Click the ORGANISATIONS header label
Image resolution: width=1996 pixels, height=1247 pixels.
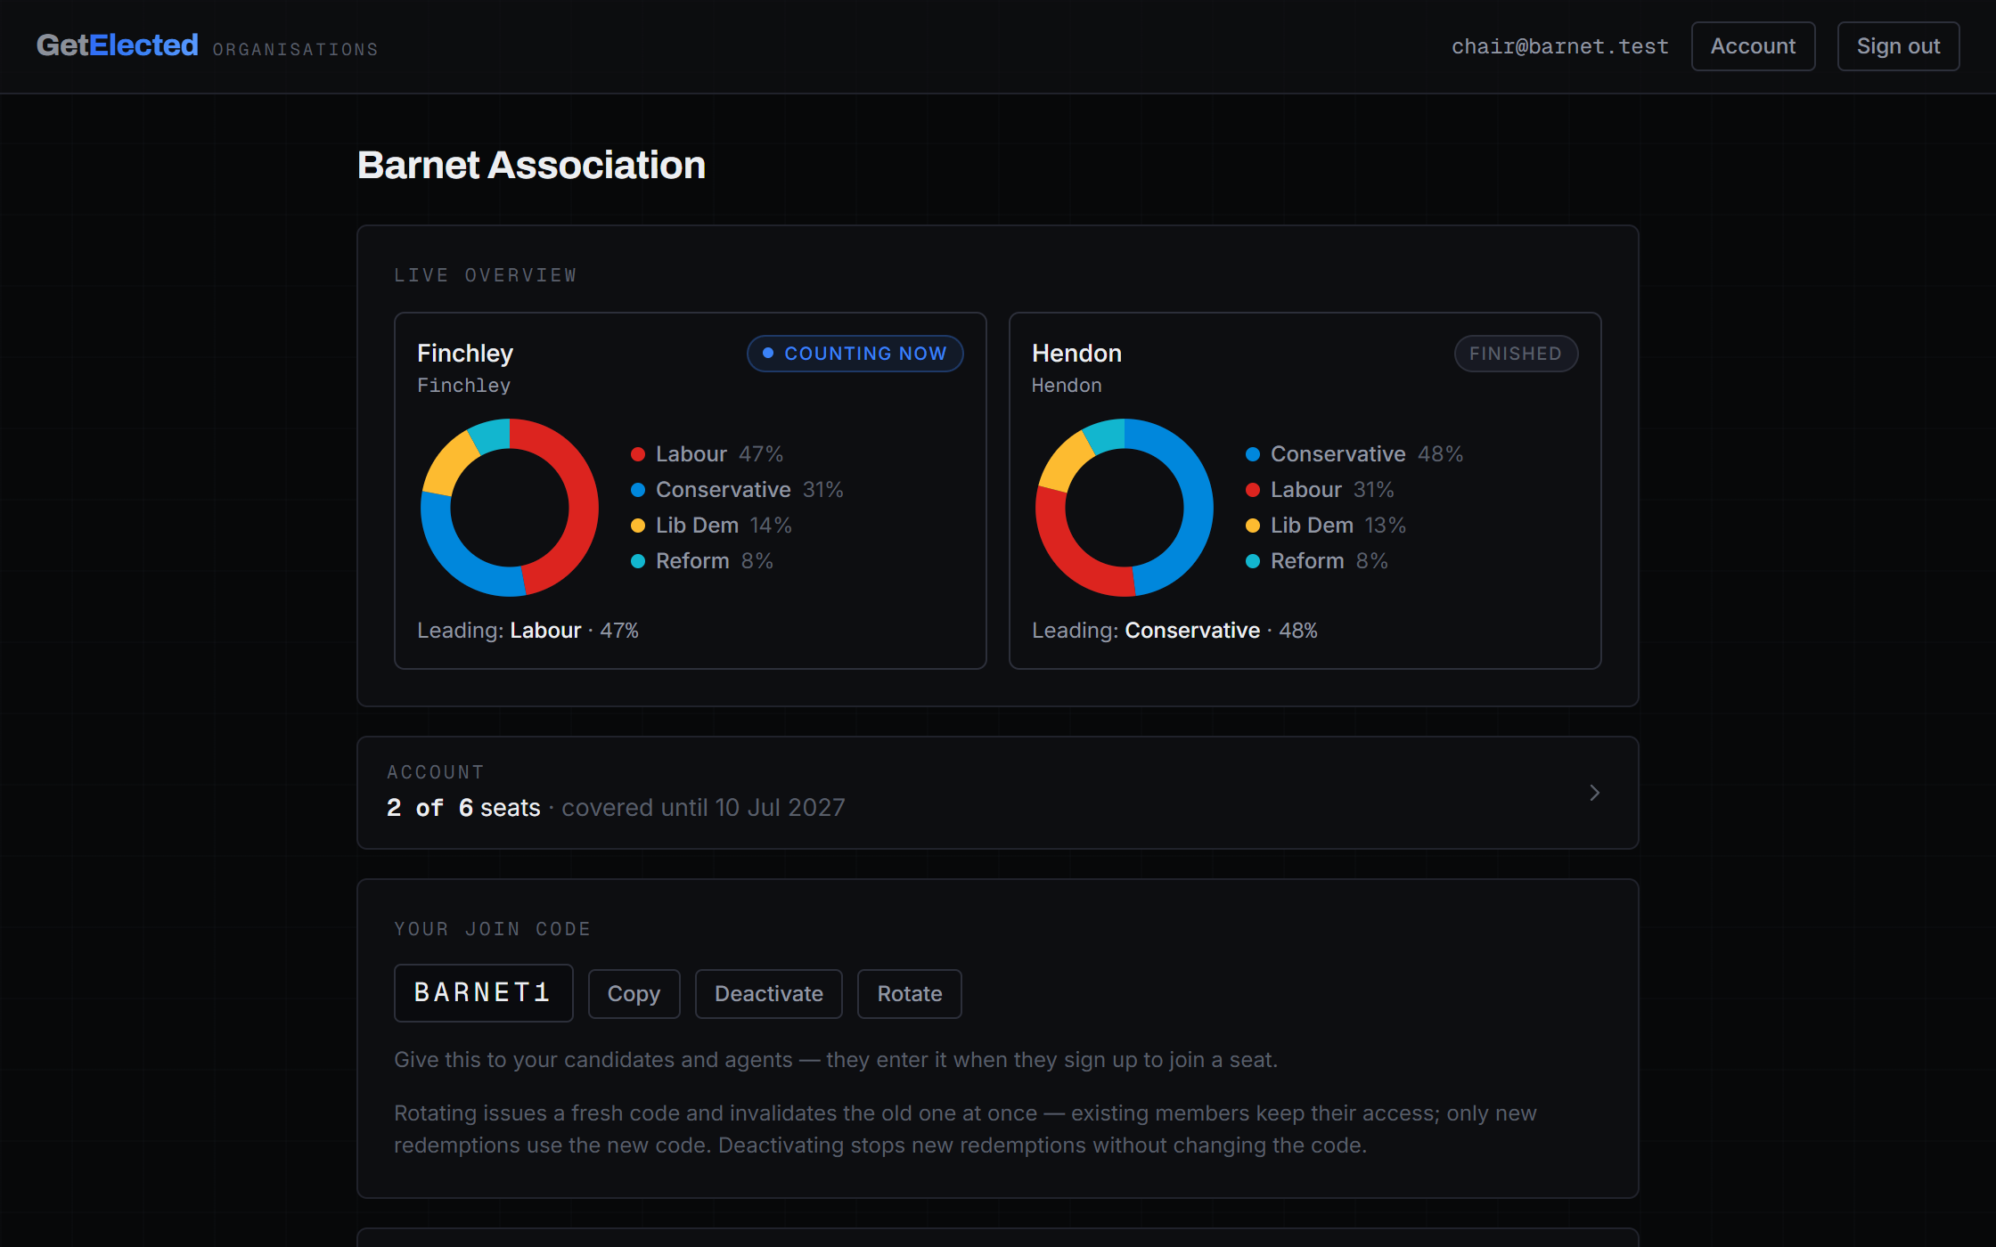295,50
